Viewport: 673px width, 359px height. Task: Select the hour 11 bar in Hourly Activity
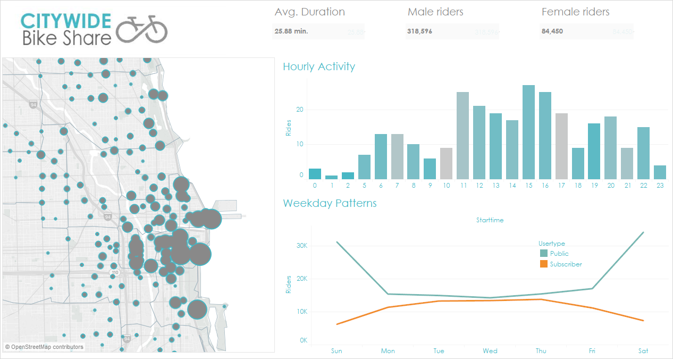(462, 136)
